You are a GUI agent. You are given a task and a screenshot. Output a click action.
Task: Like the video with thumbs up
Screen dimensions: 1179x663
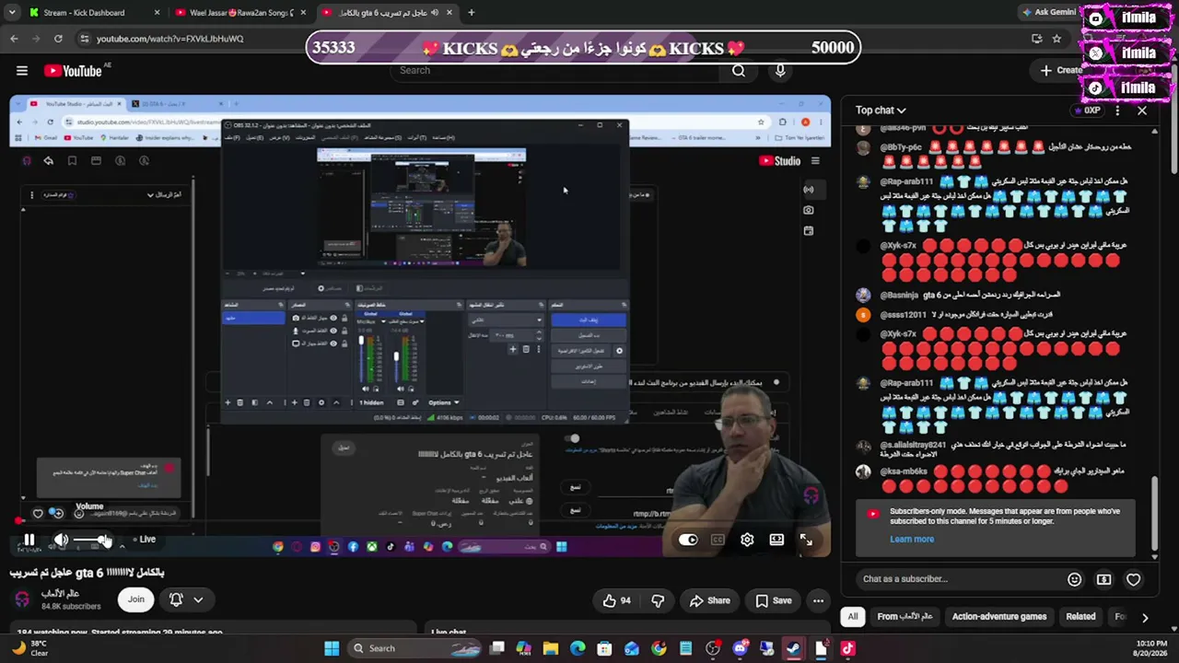pos(617,600)
